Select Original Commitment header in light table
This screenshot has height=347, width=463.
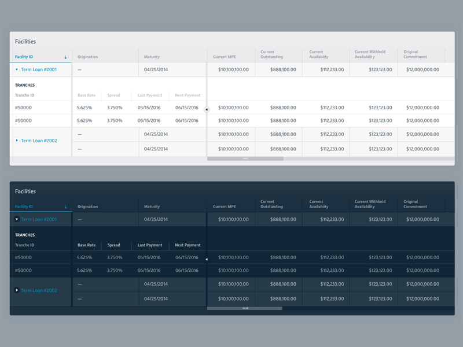point(415,54)
